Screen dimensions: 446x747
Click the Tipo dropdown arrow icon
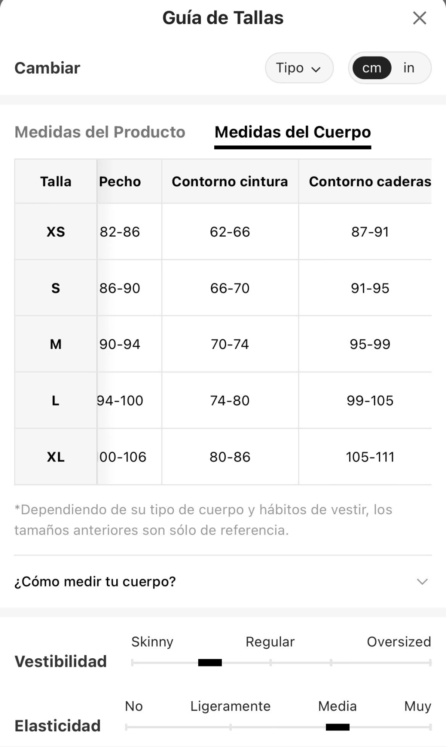(316, 69)
